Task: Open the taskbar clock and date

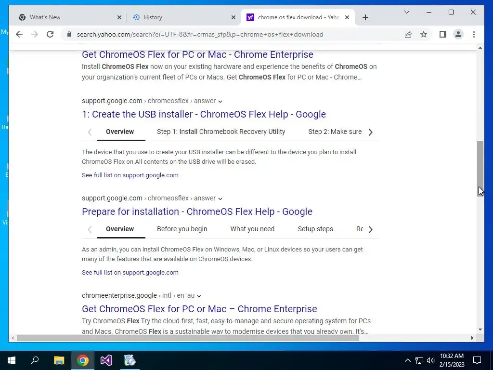Action: (452, 360)
